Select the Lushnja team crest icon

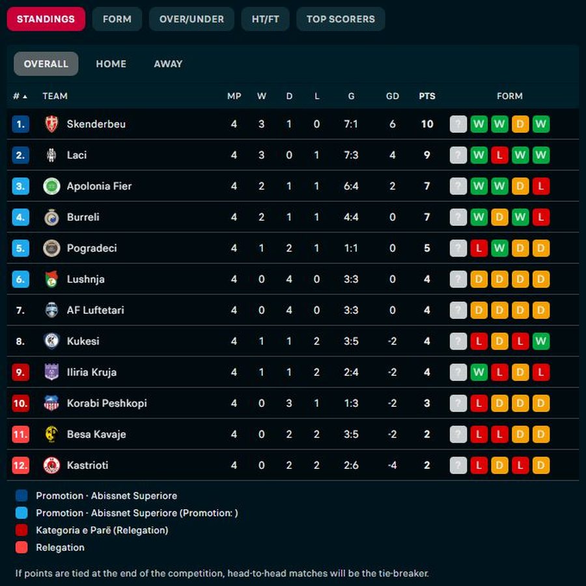[51, 279]
